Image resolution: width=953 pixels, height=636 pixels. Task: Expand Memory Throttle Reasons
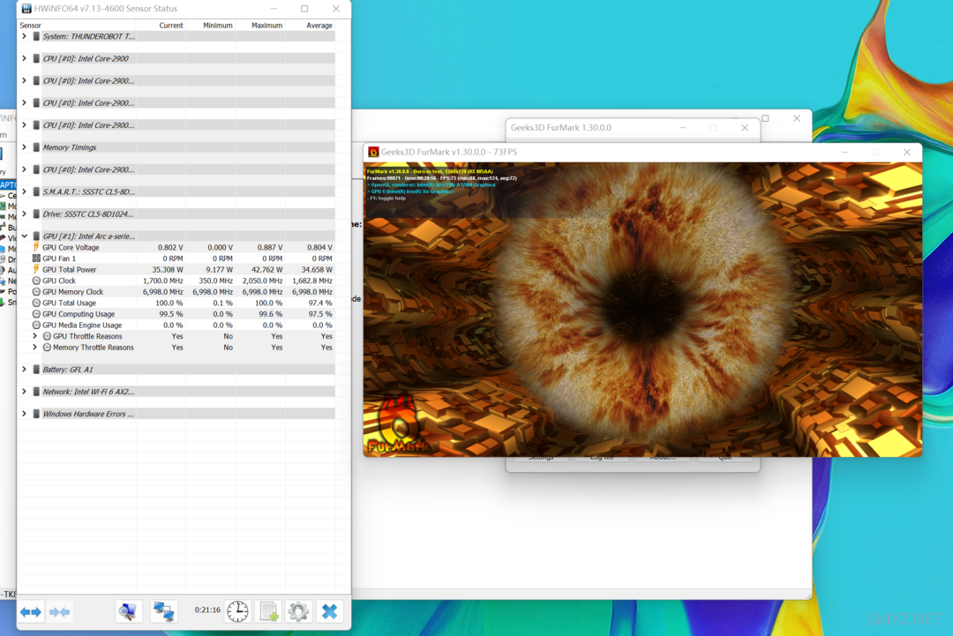pyautogui.click(x=34, y=348)
